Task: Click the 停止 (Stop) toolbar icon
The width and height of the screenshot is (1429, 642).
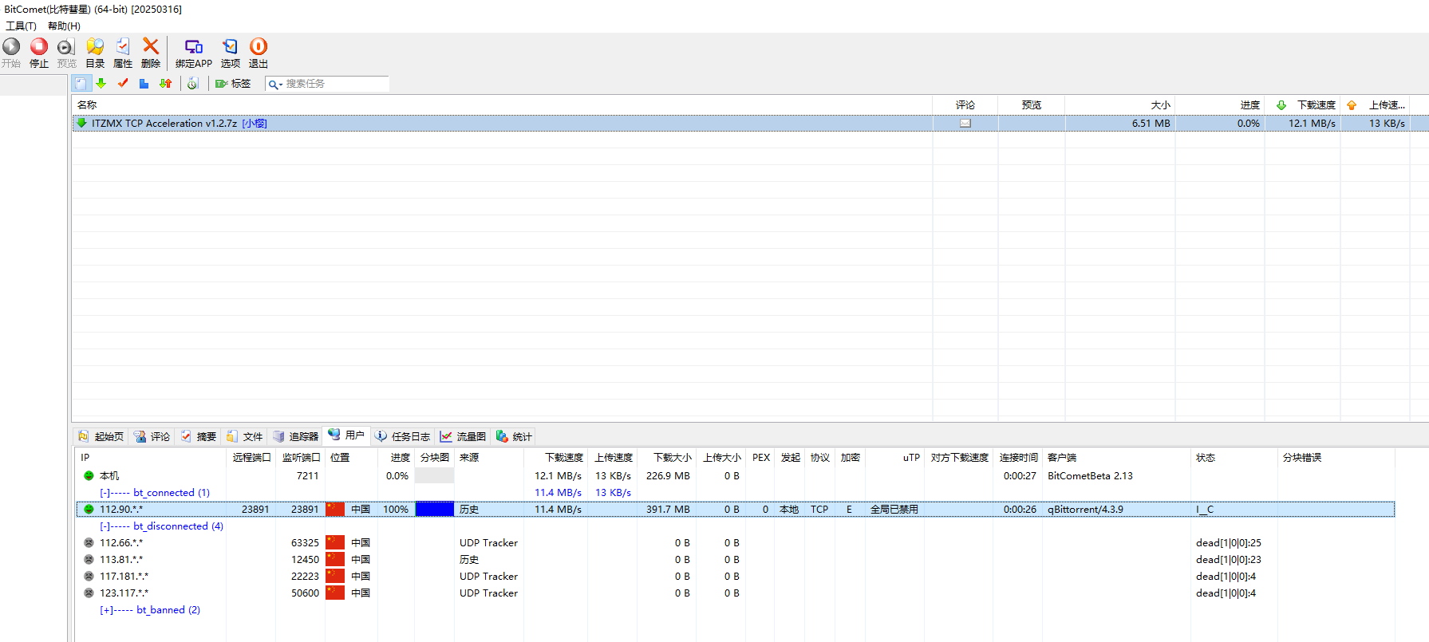Action: point(39,47)
